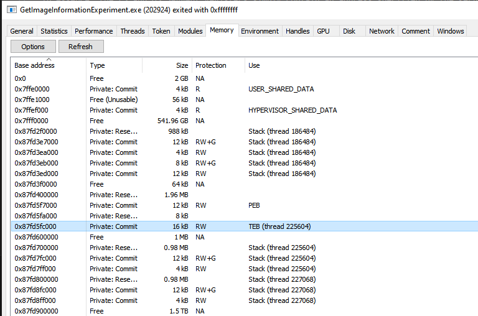Select the USER_SHARED_DATA memory row

[x=281, y=89]
